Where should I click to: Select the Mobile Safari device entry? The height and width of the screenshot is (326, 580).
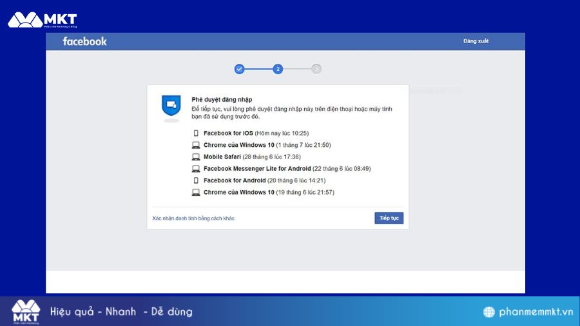tap(246, 157)
